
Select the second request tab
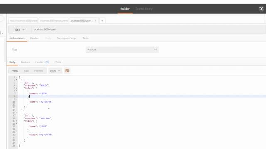54,21
